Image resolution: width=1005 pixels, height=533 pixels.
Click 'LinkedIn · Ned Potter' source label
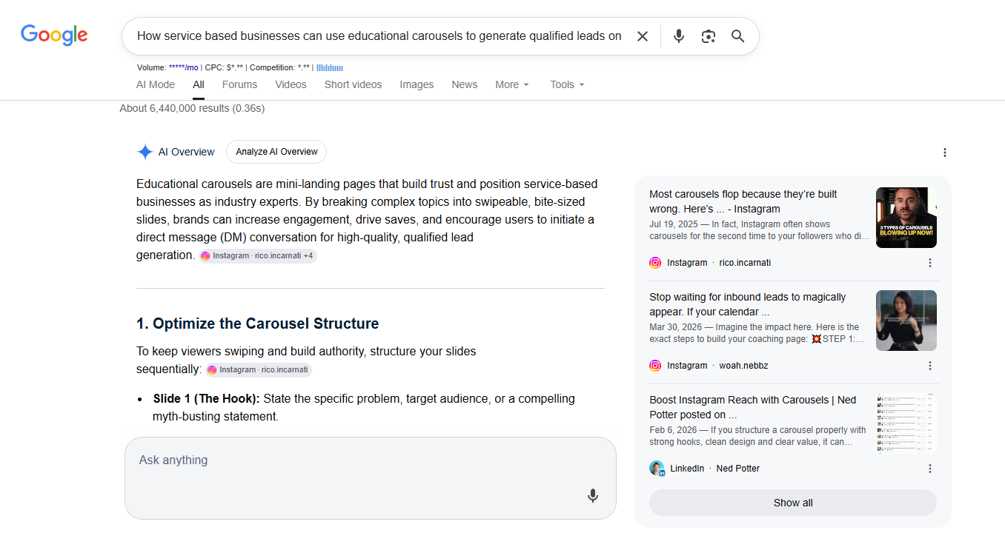(714, 469)
